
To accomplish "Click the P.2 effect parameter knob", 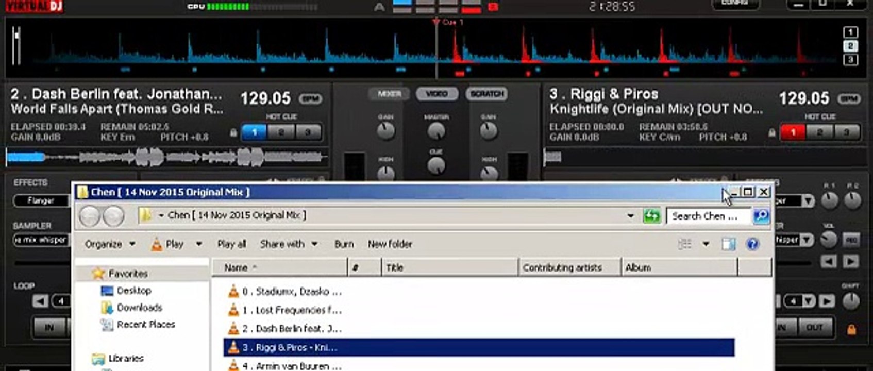I will point(852,200).
